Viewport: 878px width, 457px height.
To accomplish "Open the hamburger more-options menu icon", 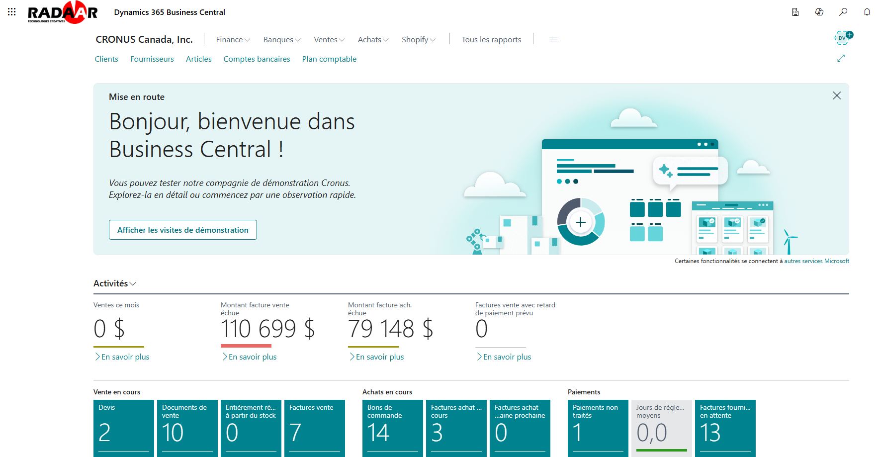I will pyautogui.click(x=553, y=39).
